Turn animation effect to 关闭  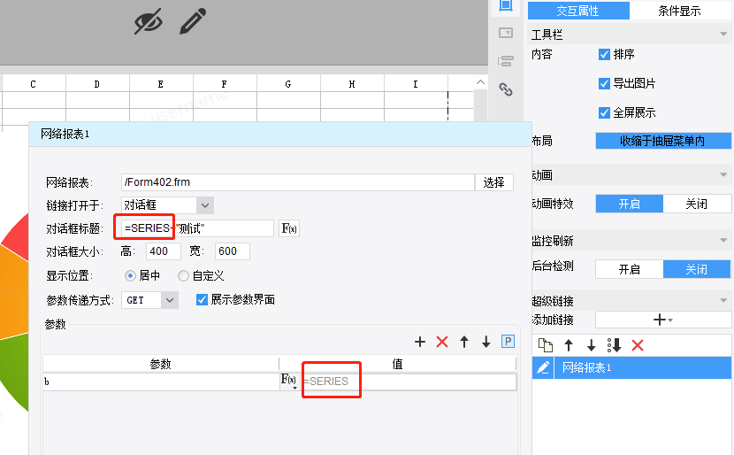[697, 204]
